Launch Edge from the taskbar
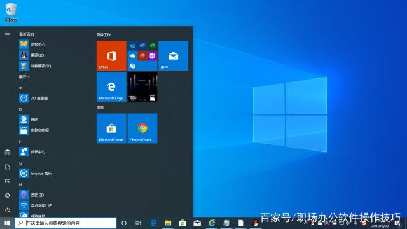The height and width of the screenshot is (229, 407). tap(153, 223)
